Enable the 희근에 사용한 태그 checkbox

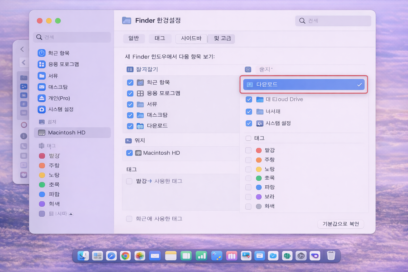pos(129,219)
